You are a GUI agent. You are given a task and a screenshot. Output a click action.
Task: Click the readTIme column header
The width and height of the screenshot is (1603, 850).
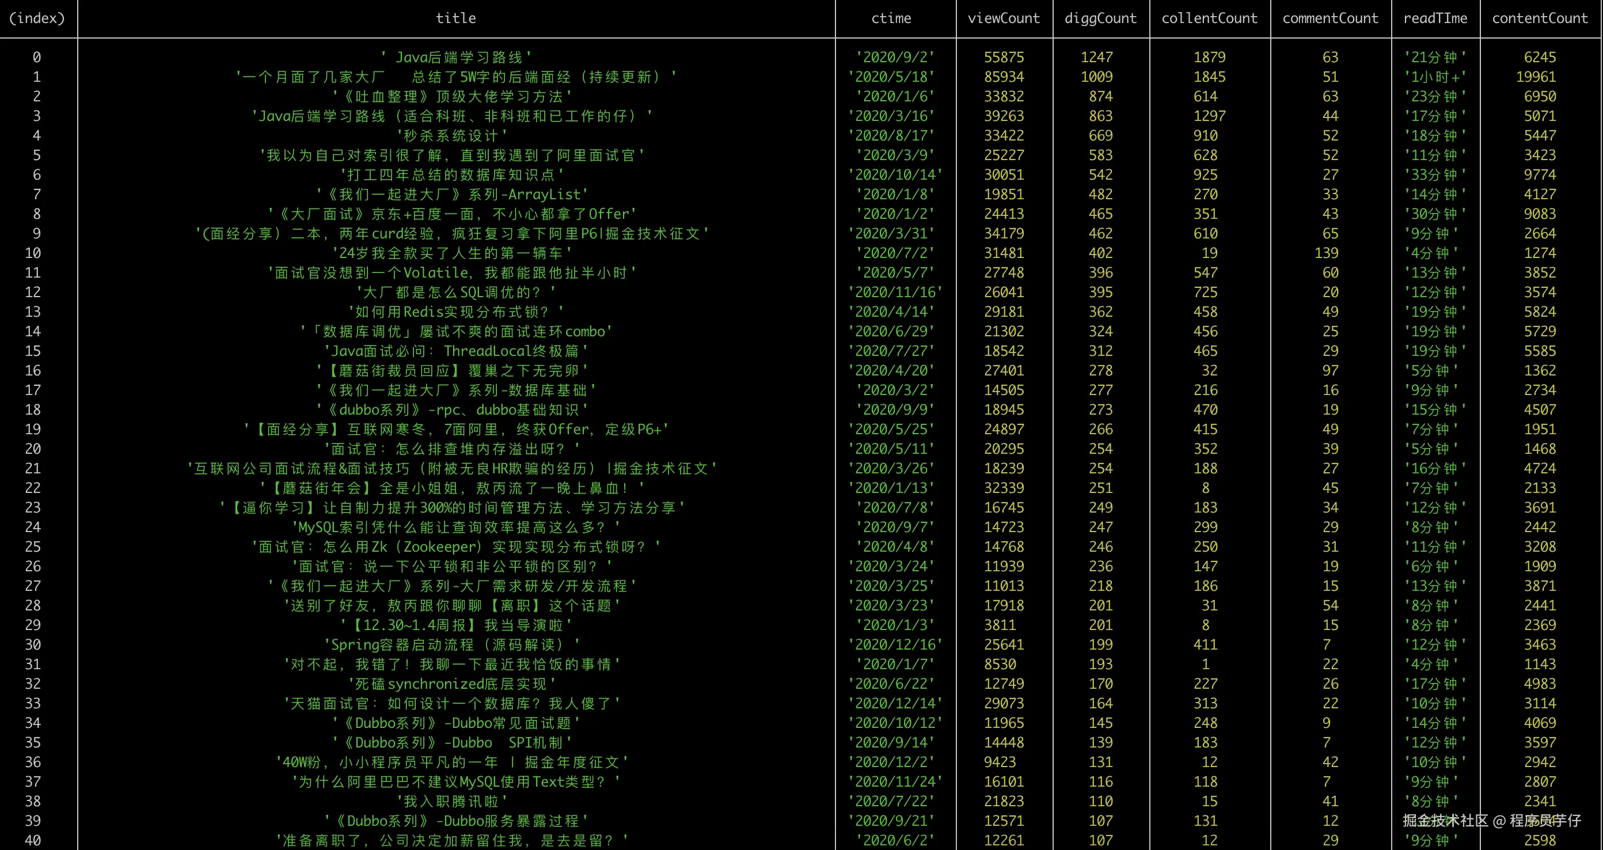tap(1435, 18)
